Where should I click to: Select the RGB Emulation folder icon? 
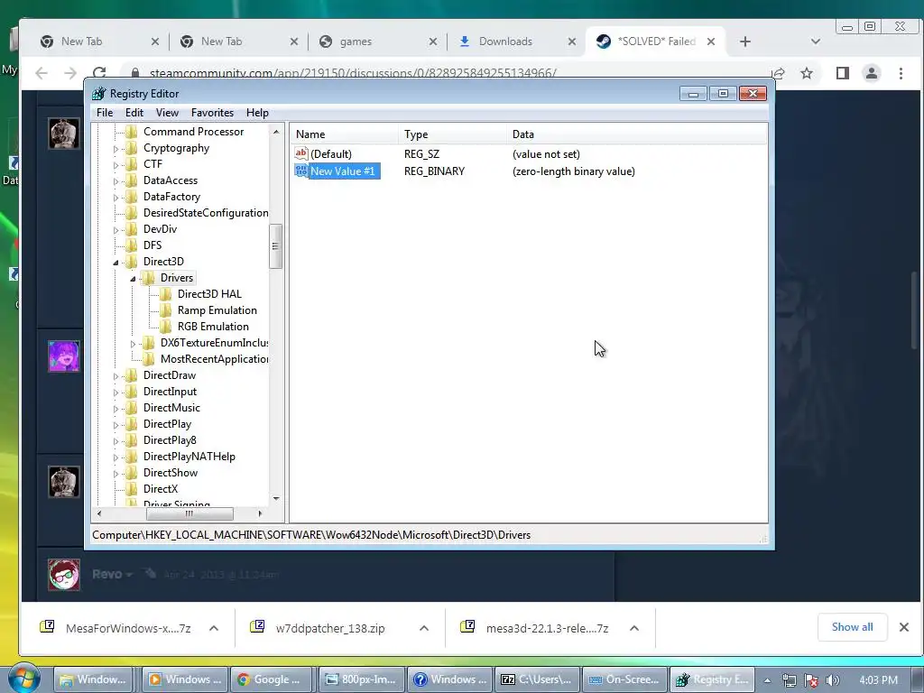[166, 326]
